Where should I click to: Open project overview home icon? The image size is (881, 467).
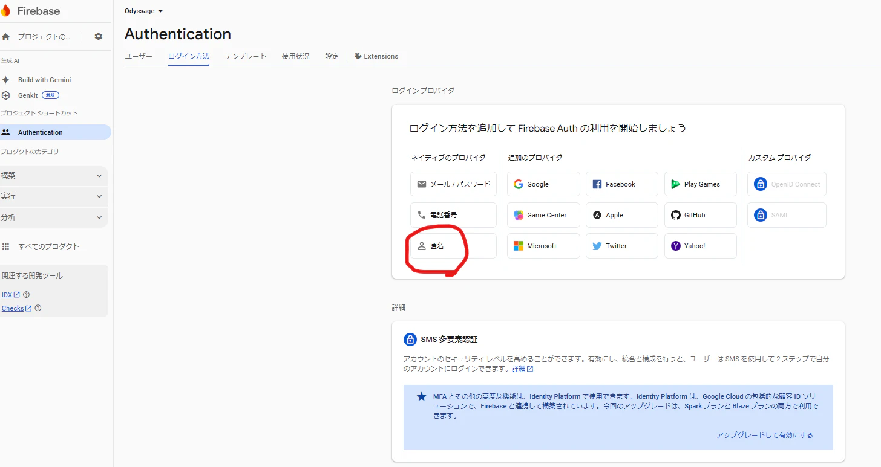tap(6, 37)
